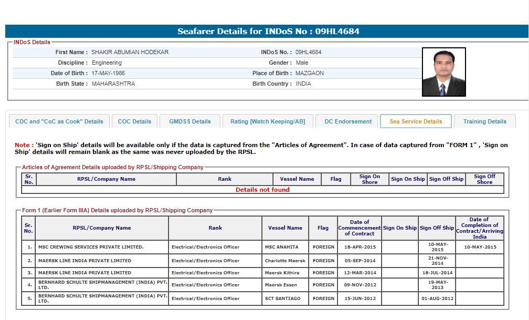Select the Sea Service Details tab
This screenshot has height=320, width=529.
click(x=416, y=121)
